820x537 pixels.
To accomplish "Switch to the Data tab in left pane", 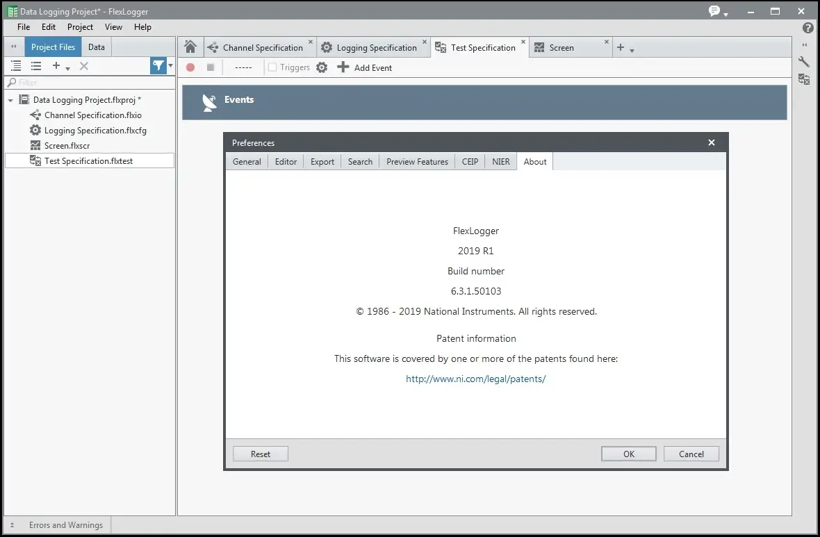I will [96, 47].
